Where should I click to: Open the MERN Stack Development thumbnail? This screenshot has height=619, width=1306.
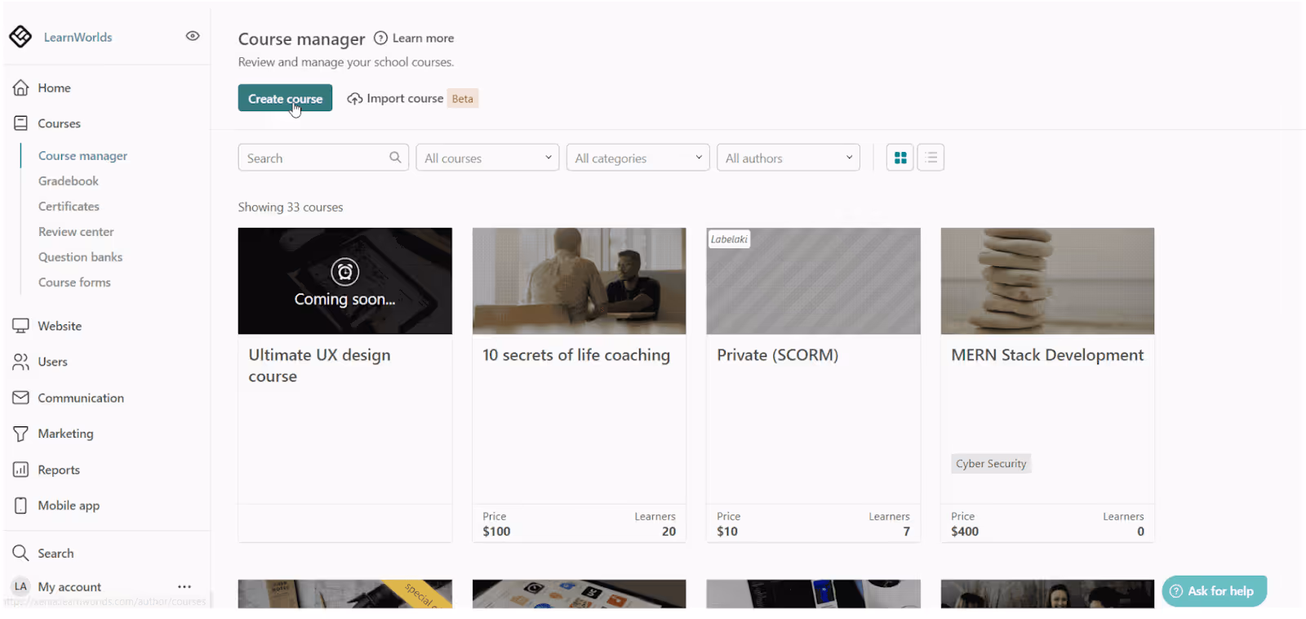point(1047,281)
